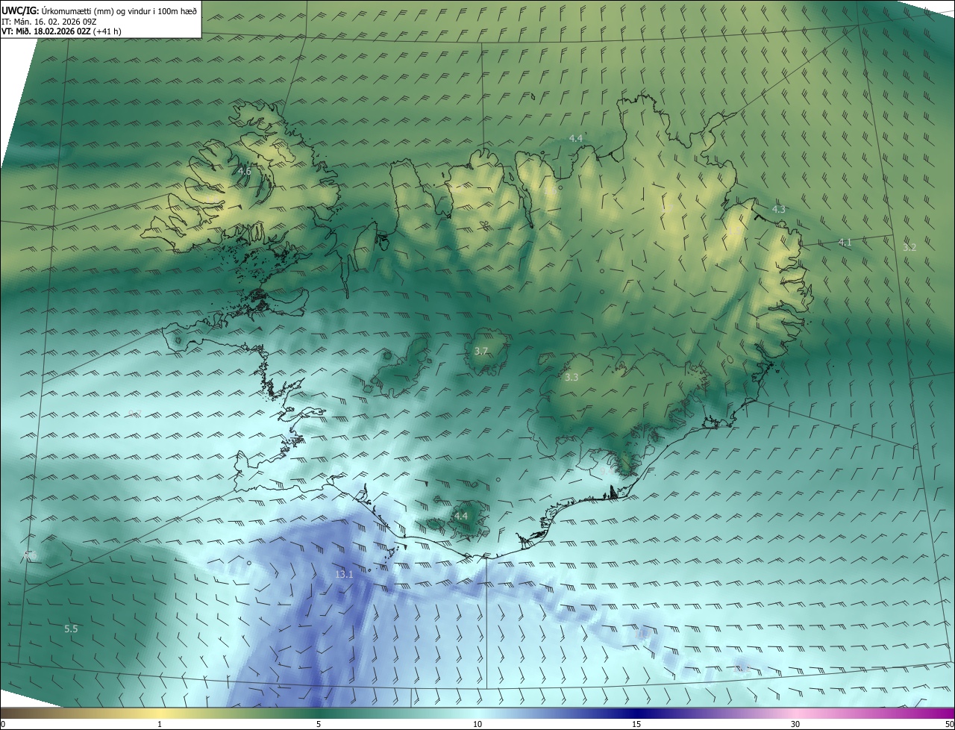Select the 4.3 value label on the map
The width and height of the screenshot is (955, 730).
(x=779, y=210)
